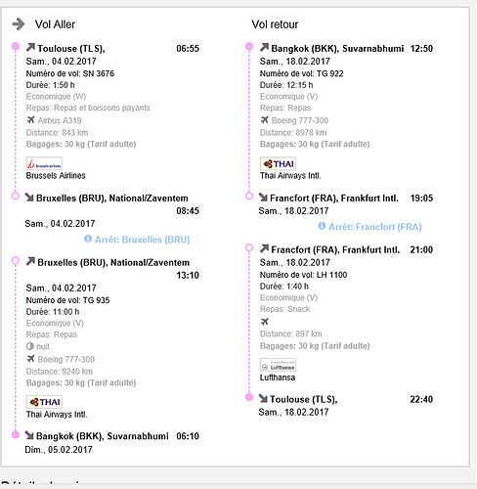
Task: Click the airplane icon next to Boeing 777-300 on TG 922
Action: click(x=265, y=120)
